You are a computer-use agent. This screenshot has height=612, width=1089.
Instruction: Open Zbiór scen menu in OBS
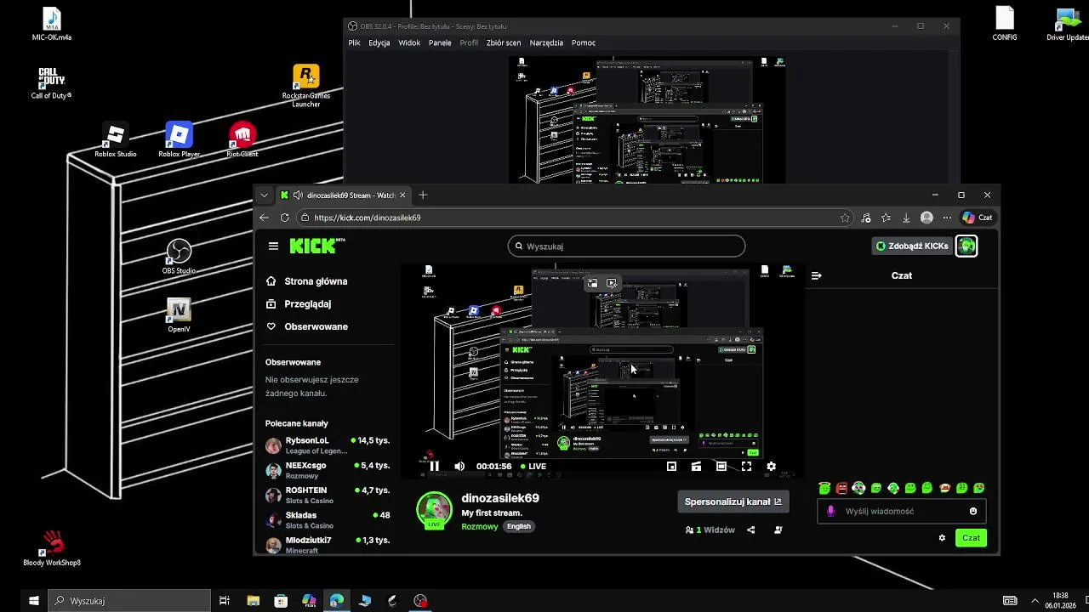coord(504,42)
